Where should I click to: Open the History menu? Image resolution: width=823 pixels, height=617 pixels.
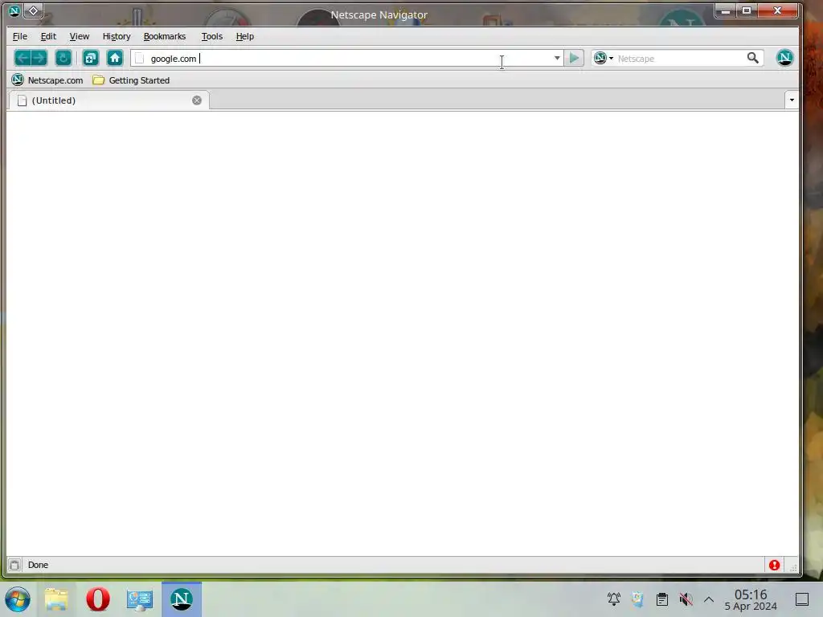tap(117, 36)
